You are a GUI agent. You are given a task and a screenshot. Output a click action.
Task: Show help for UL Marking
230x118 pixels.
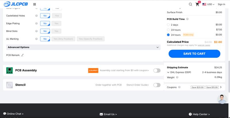37,39
